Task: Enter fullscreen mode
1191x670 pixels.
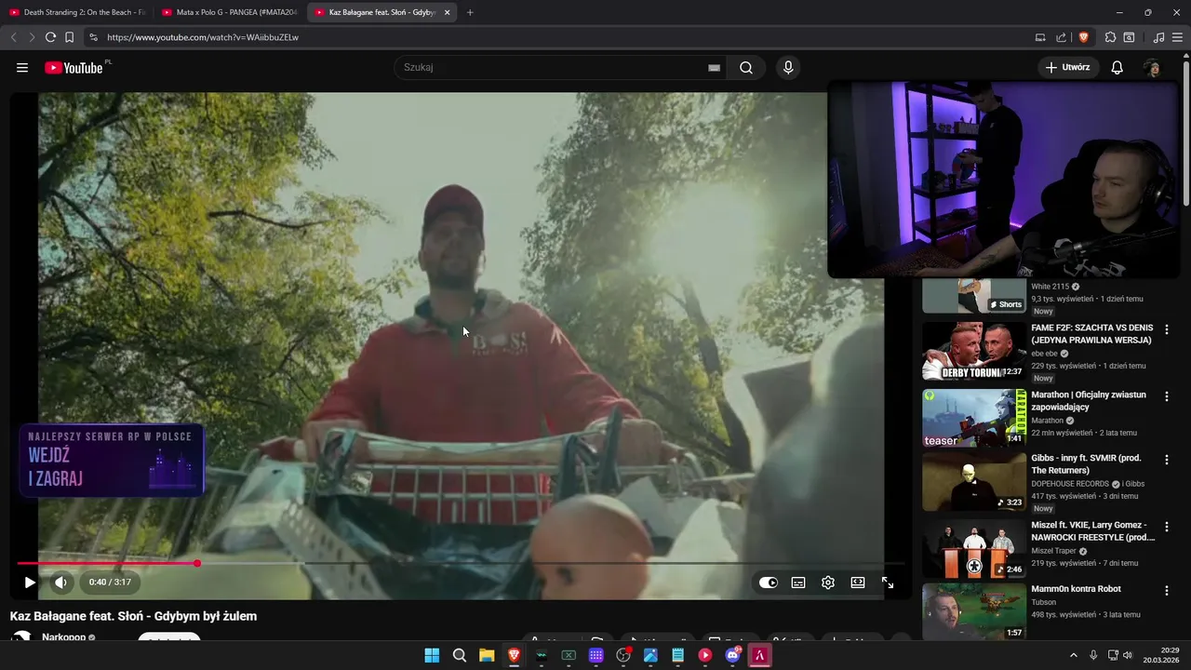Action: pos(888,583)
